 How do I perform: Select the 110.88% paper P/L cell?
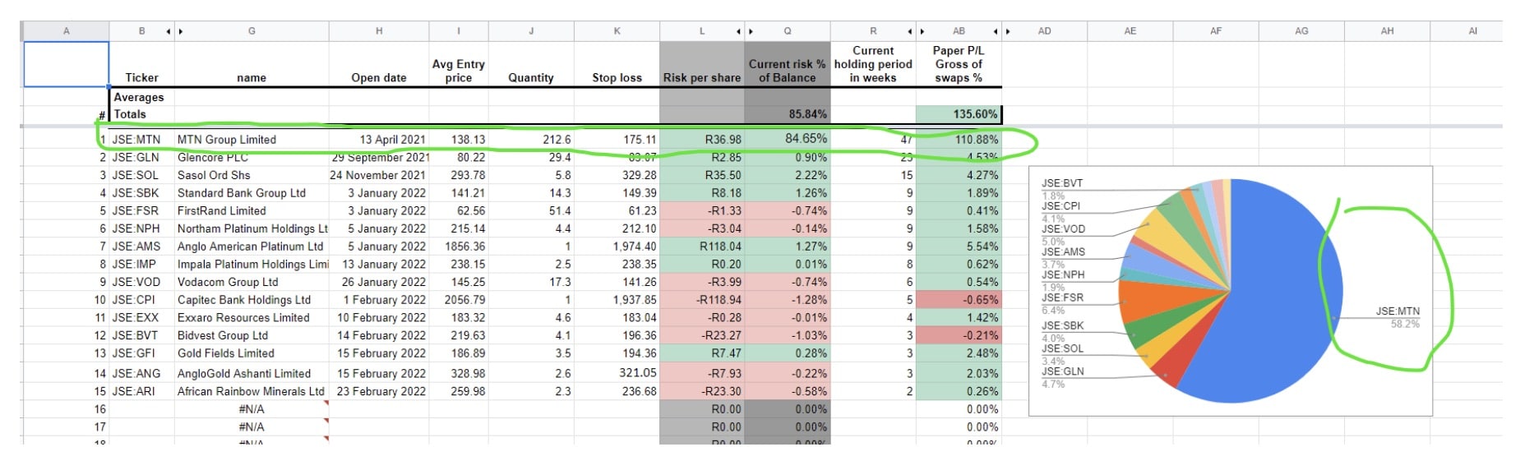pos(959,140)
